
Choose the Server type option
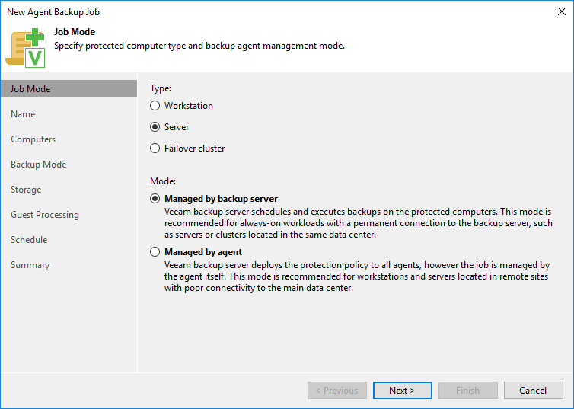pos(155,127)
